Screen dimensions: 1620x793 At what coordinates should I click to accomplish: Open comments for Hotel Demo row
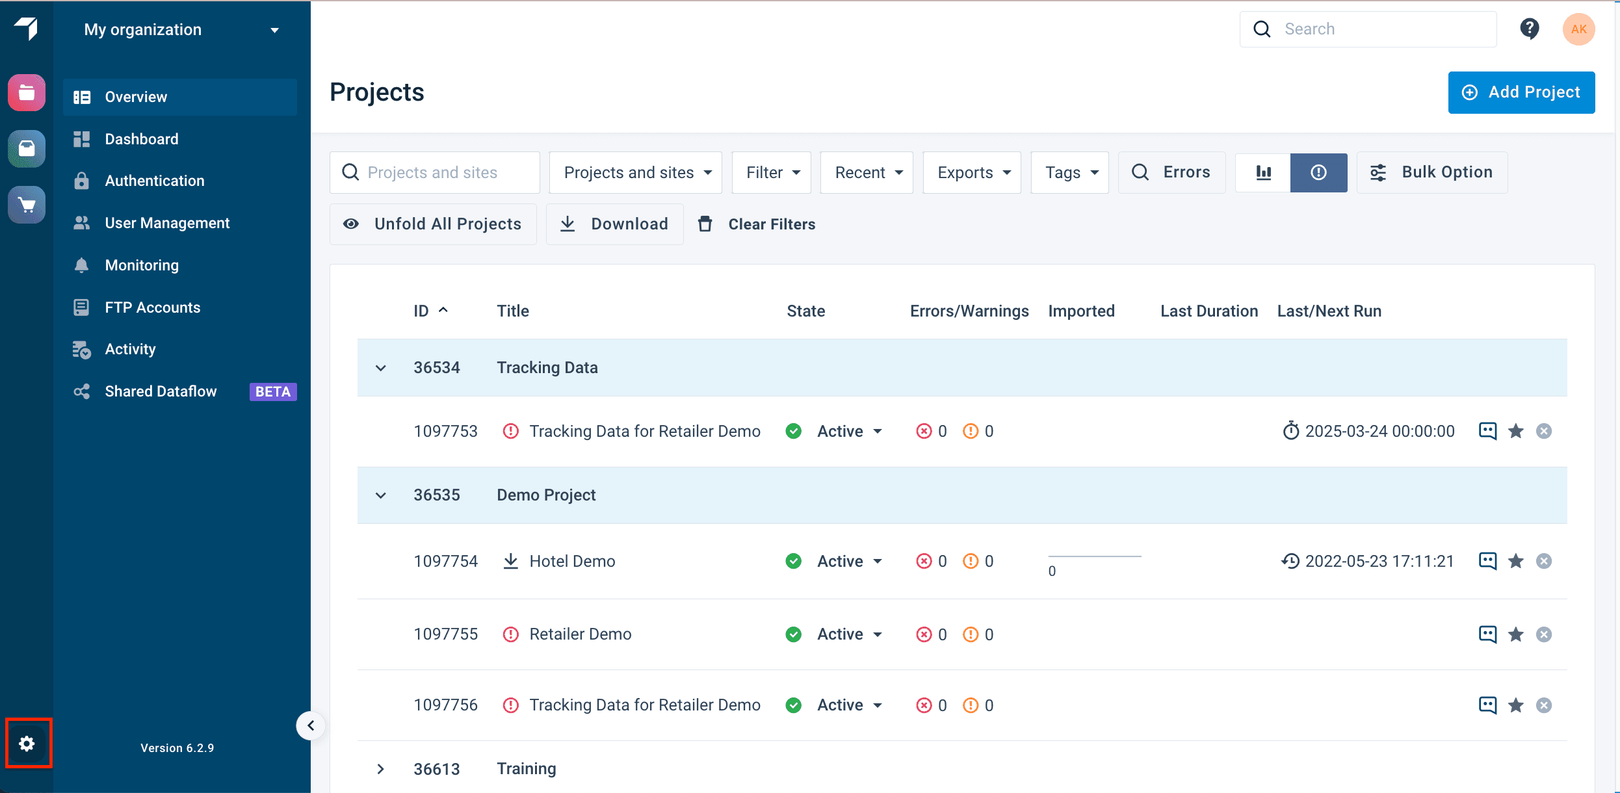click(1487, 561)
